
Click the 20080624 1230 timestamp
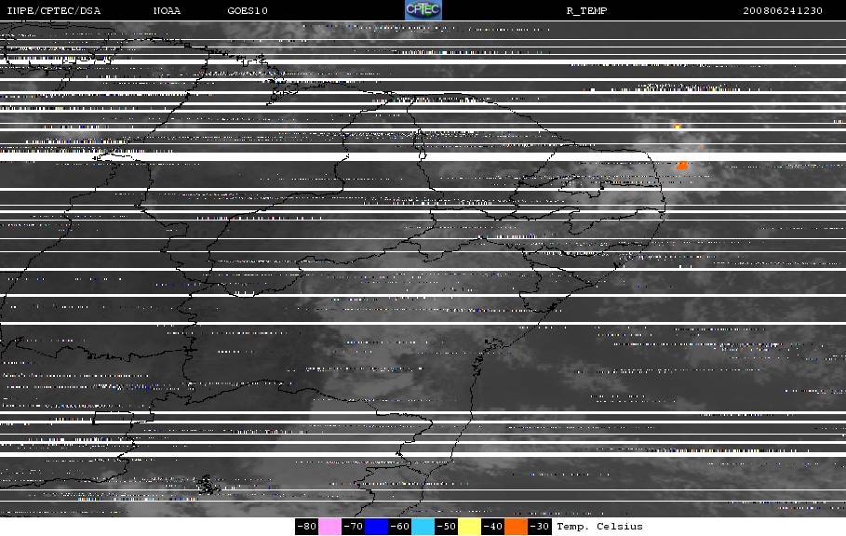[783, 11]
